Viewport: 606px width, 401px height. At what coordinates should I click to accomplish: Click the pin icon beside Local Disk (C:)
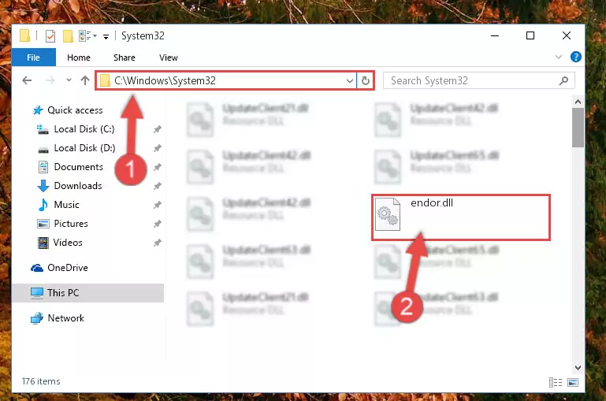158,129
